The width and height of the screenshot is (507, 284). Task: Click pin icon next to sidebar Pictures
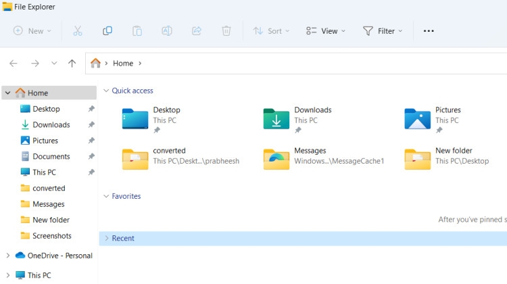[x=91, y=141]
